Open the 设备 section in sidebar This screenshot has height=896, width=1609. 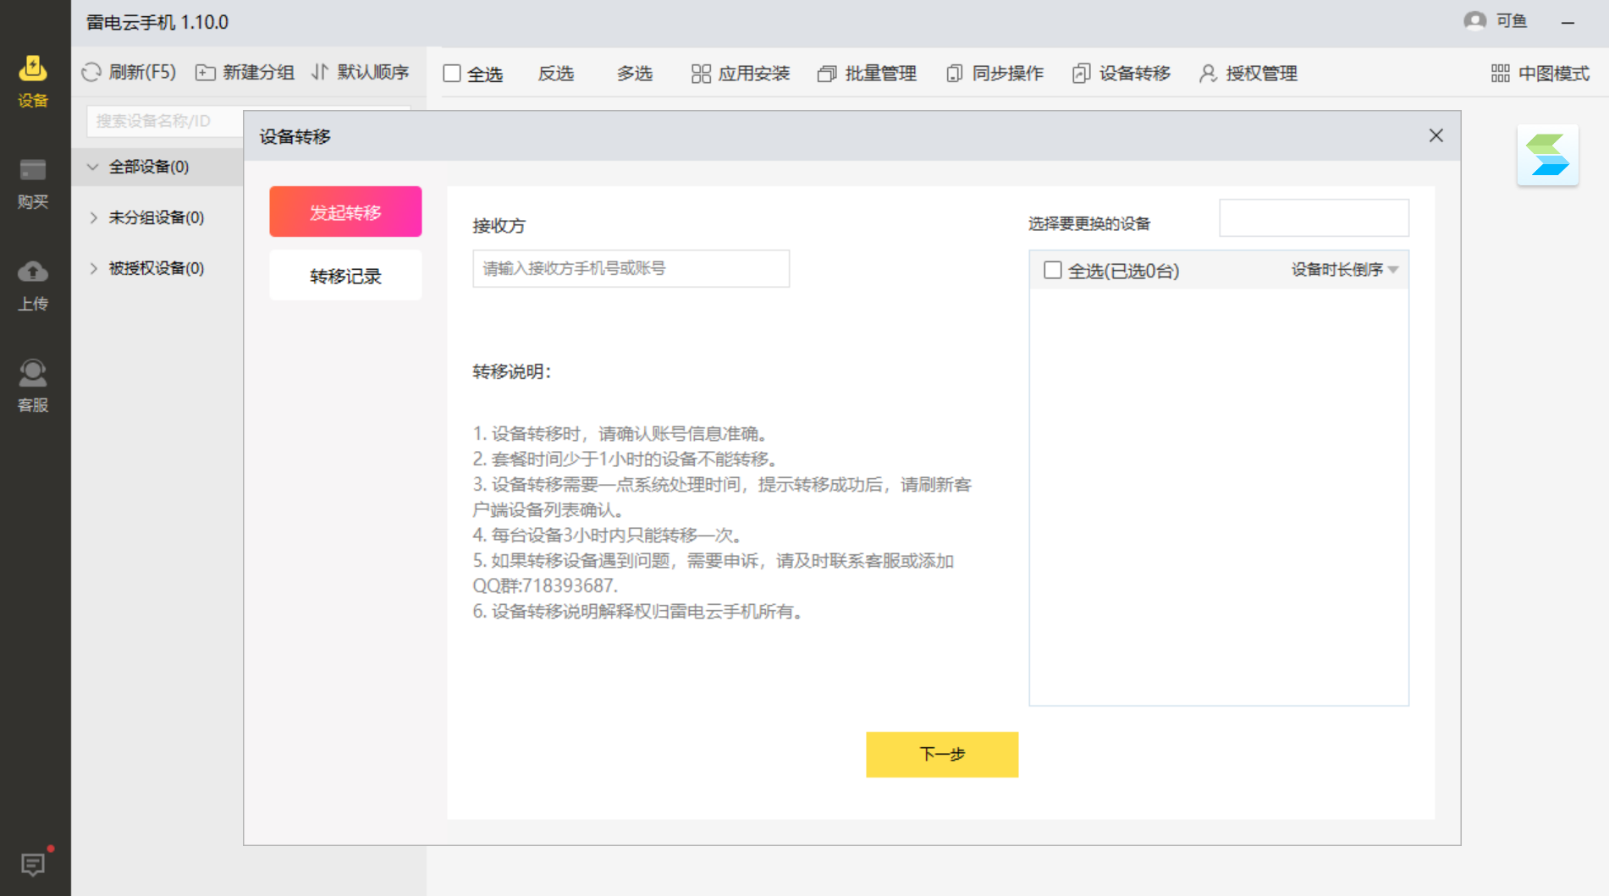pyautogui.click(x=33, y=81)
